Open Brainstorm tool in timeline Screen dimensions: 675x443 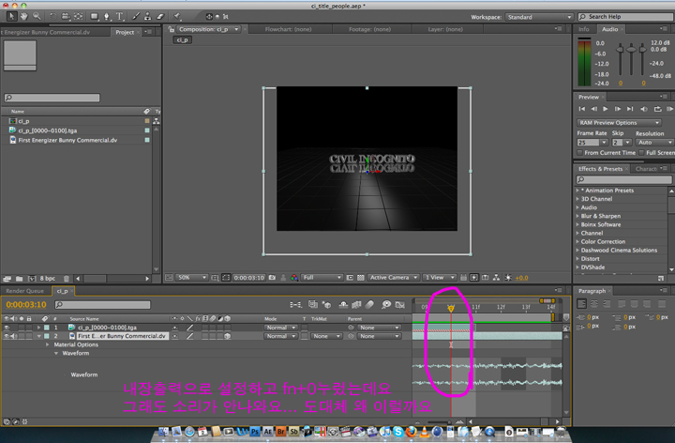coord(386,305)
